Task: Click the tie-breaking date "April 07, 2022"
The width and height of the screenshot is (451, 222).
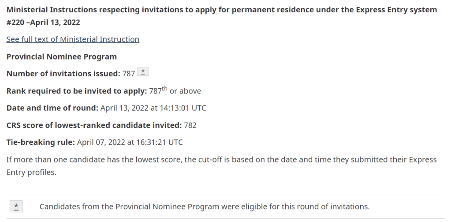Action: [x=101, y=142]
